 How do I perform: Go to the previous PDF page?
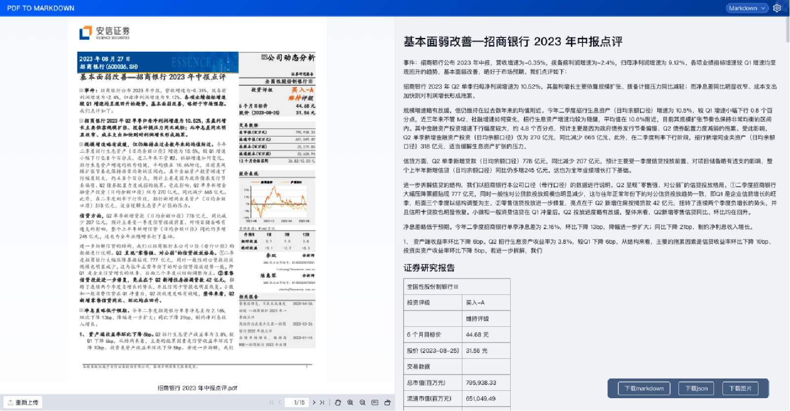pos(280,403)
